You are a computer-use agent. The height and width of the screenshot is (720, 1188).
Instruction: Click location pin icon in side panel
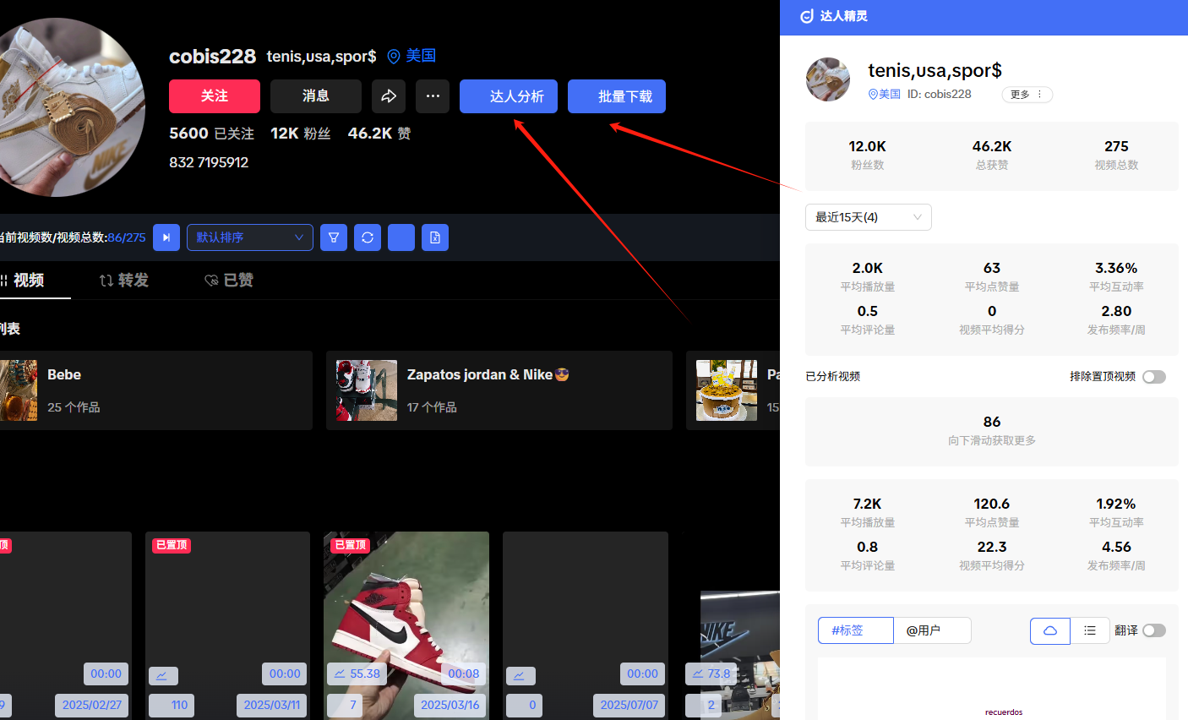click(x=873, y=95)
